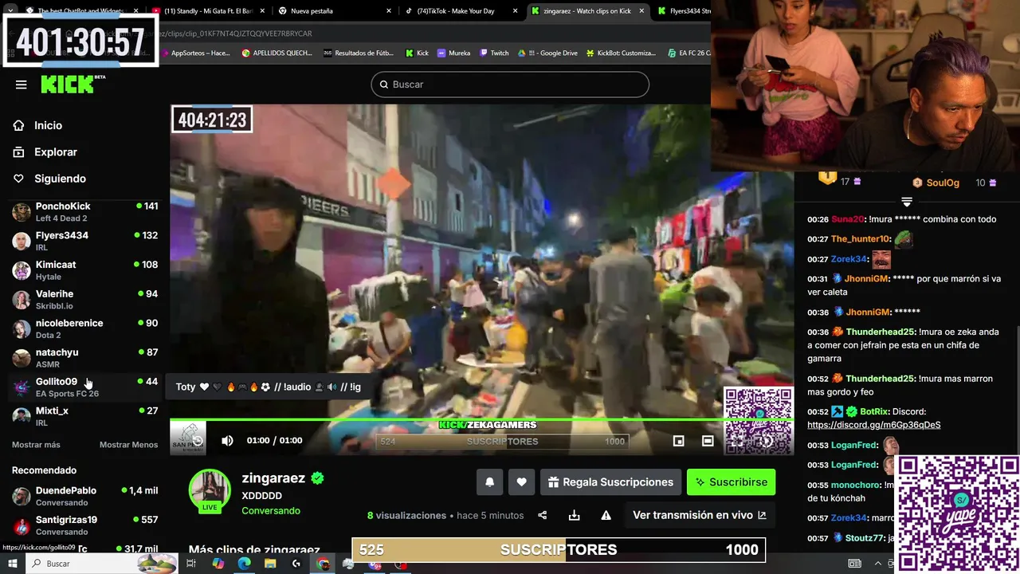
Task: Switch to Standly Mi Gata YouTube tab
Action: point(208,11)
